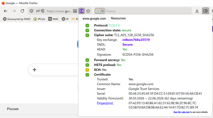Select the ECDSA-P256-SHA256 signature value
This screenshot has width=213, height=118.
138,55
